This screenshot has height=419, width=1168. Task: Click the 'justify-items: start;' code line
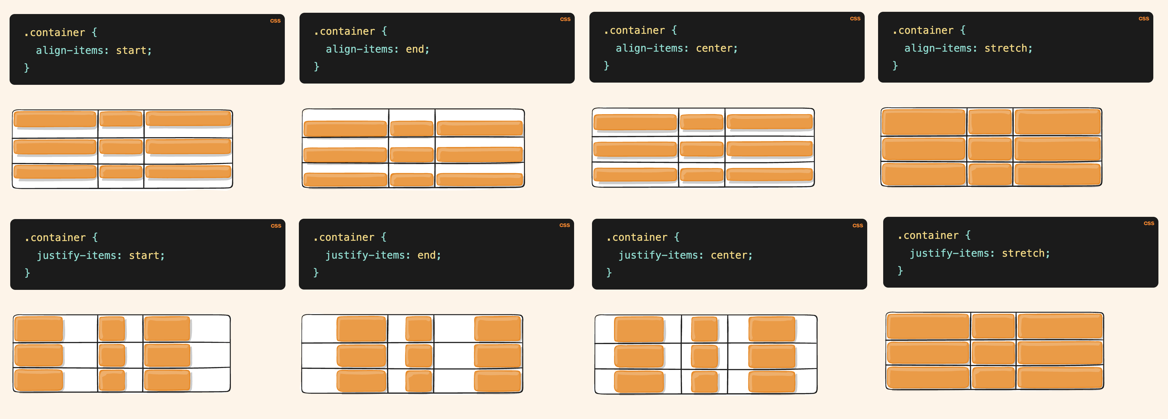coord(101,255)
